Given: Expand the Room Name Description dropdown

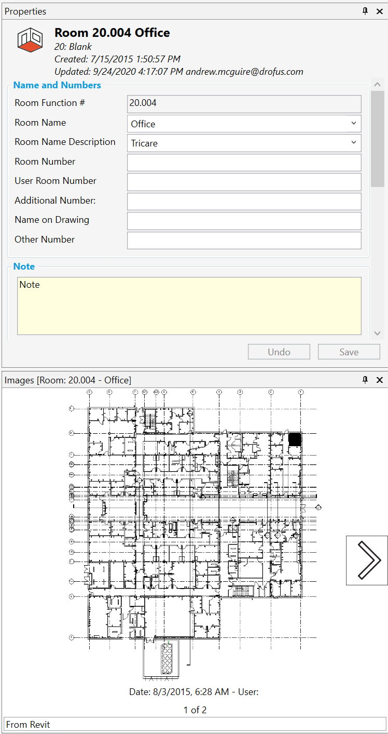Looking at the screenshot, I should [x=353, y=143].
